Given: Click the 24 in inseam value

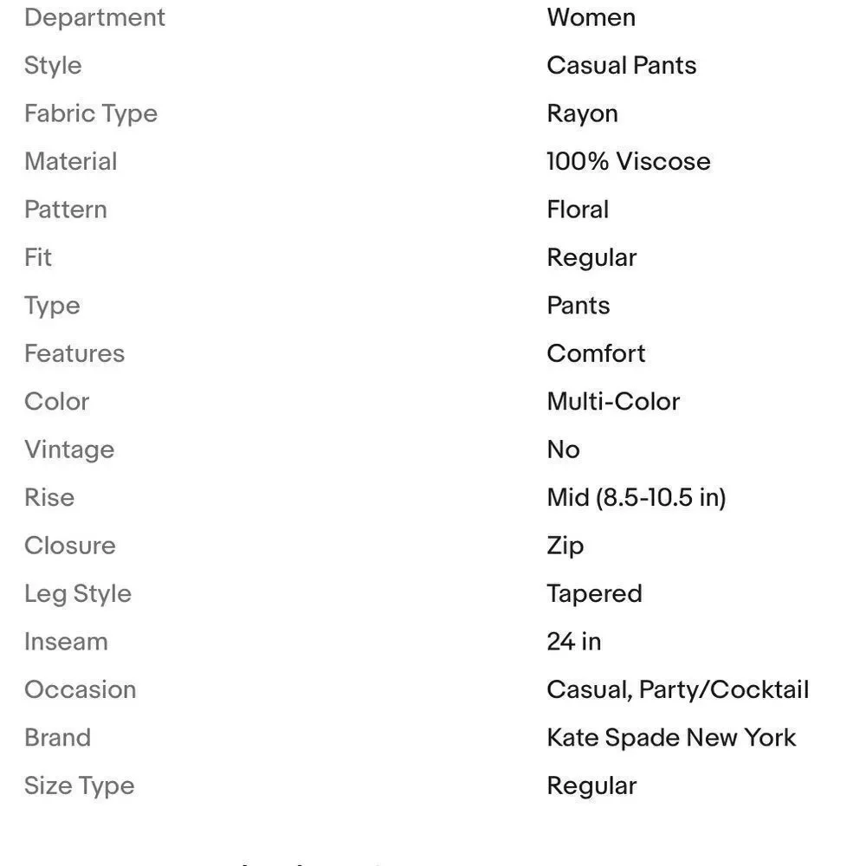Looking at the screenshot, I should 574,642.
